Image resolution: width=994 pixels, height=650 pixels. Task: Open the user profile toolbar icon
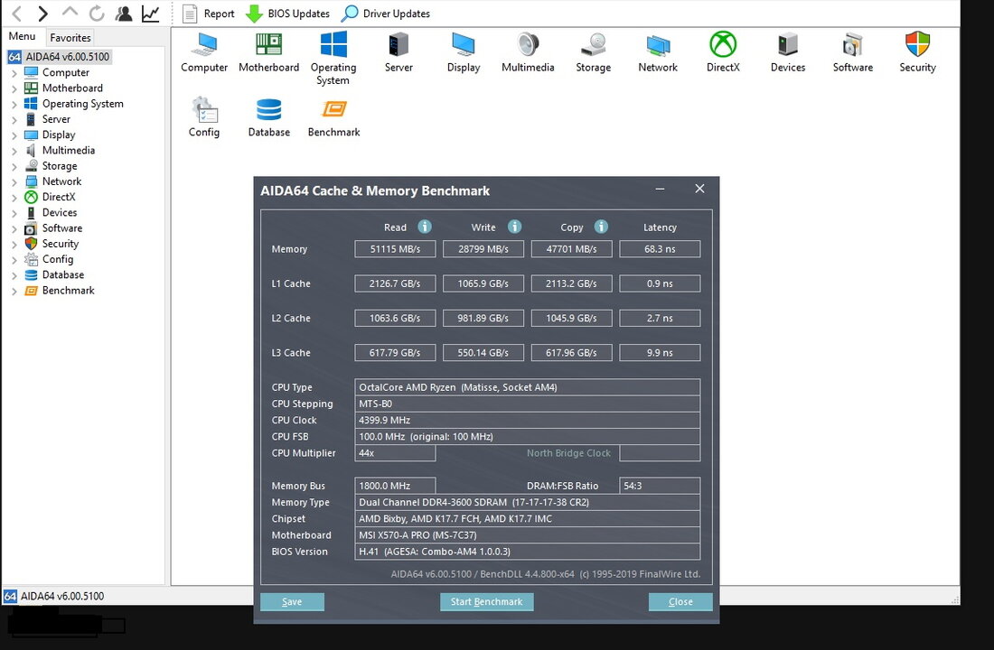pyautogui.click(x=124, y=14)
